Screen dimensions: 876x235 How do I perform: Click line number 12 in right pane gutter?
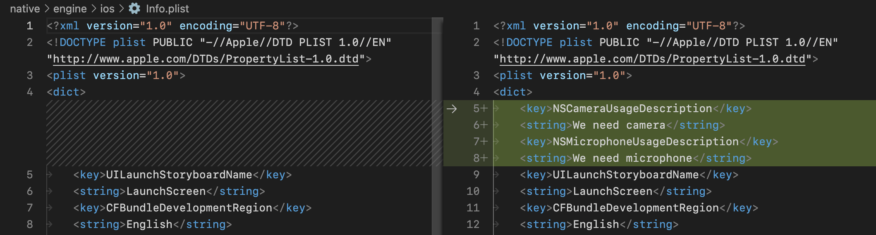coord(473,224)
